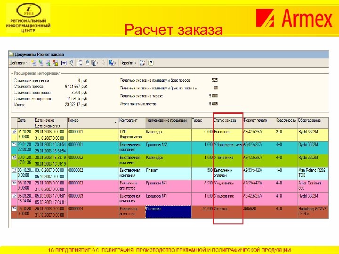The width and height of the screenshot is (339, 254).
Task: Click the У брошюровщика status cell
Action: (228, 148)
